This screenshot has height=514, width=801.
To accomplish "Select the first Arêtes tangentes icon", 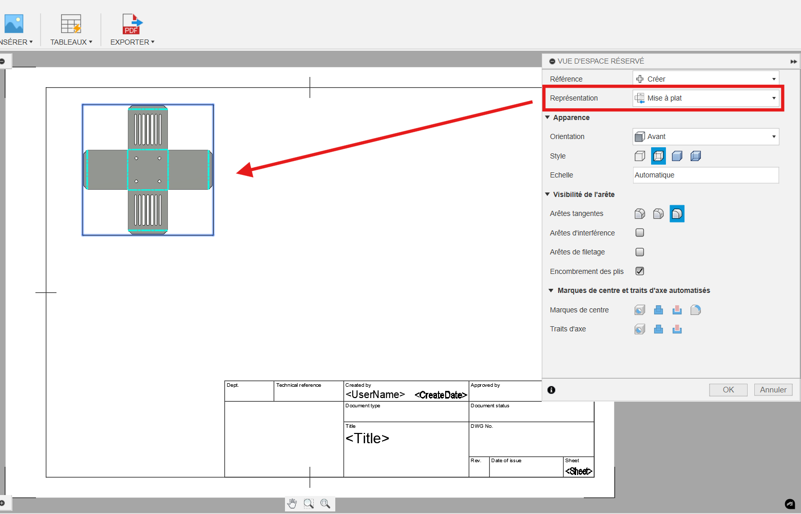I will coord(640,214).
